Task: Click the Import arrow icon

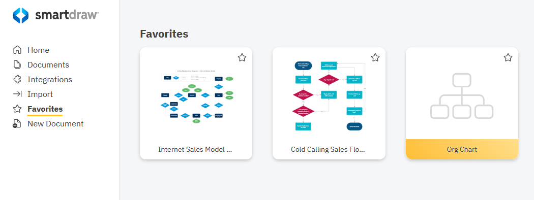Action: pos(17,94)
